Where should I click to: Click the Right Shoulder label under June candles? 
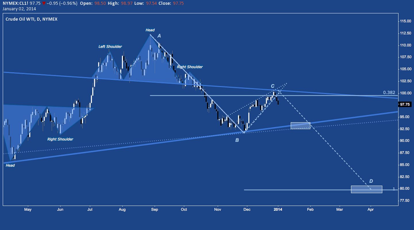point(60,139)
